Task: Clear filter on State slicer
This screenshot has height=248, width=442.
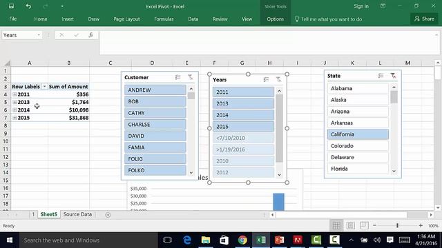Action: tap(393, 76)
